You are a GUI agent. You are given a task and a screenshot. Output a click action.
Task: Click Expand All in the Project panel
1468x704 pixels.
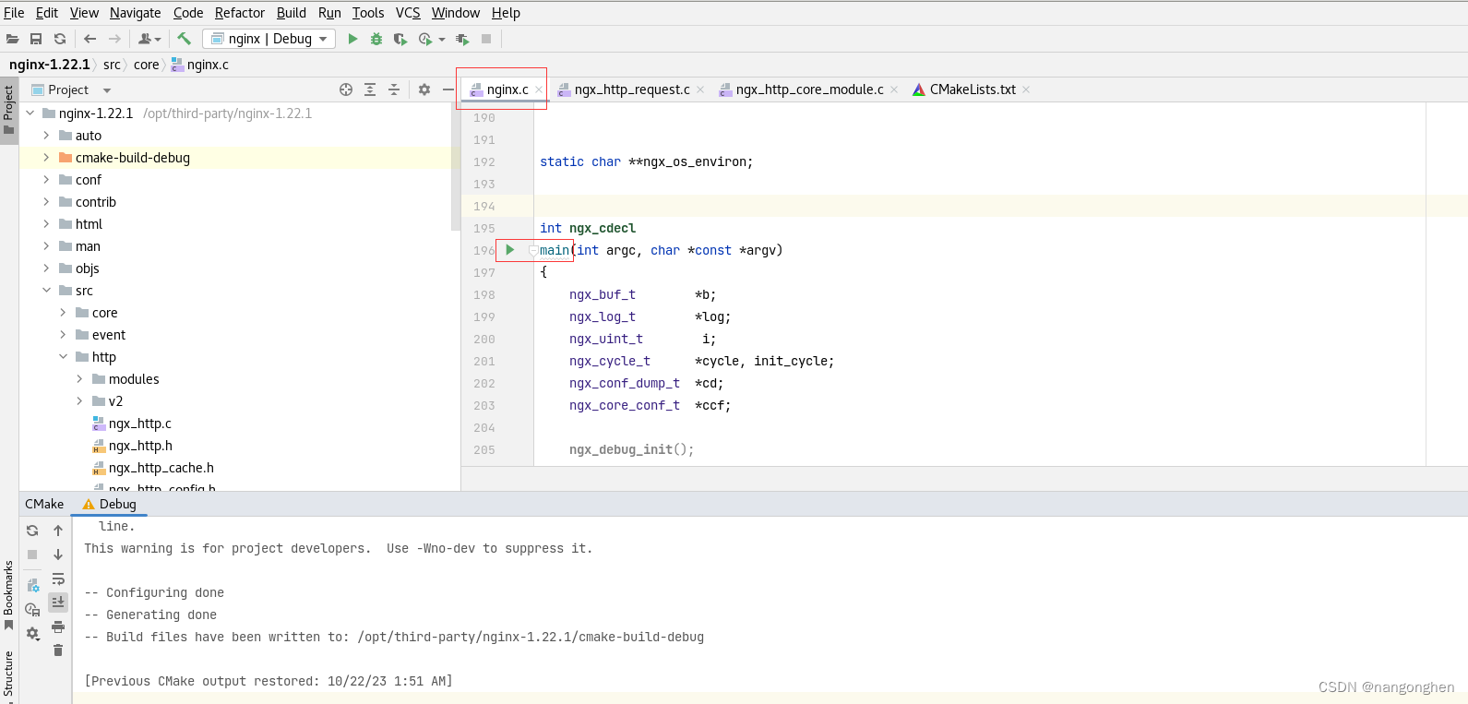click(370, 89)
